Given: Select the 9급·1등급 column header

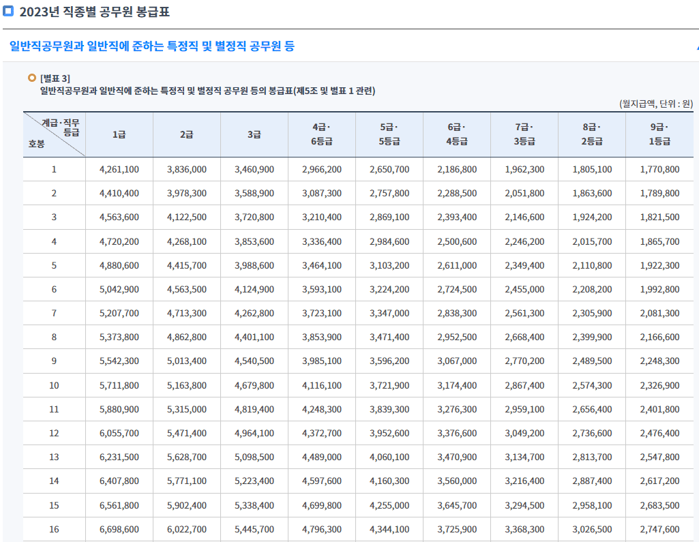Looking at the screenshot, I should click(659, 134).
